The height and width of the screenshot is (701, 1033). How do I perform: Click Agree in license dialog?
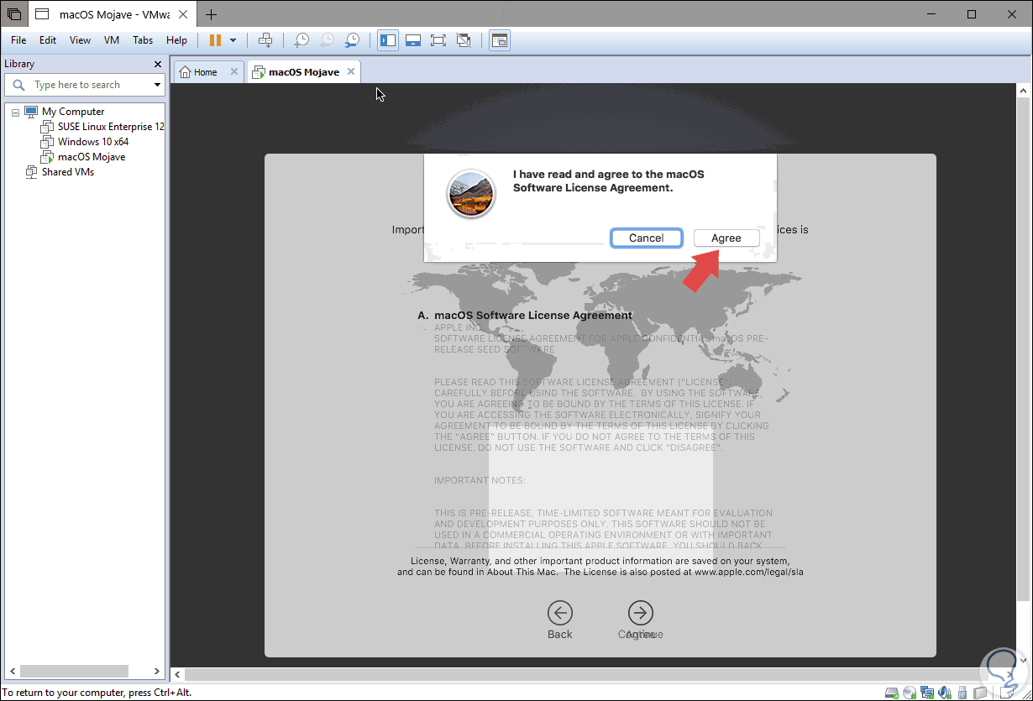coord(726,238)
